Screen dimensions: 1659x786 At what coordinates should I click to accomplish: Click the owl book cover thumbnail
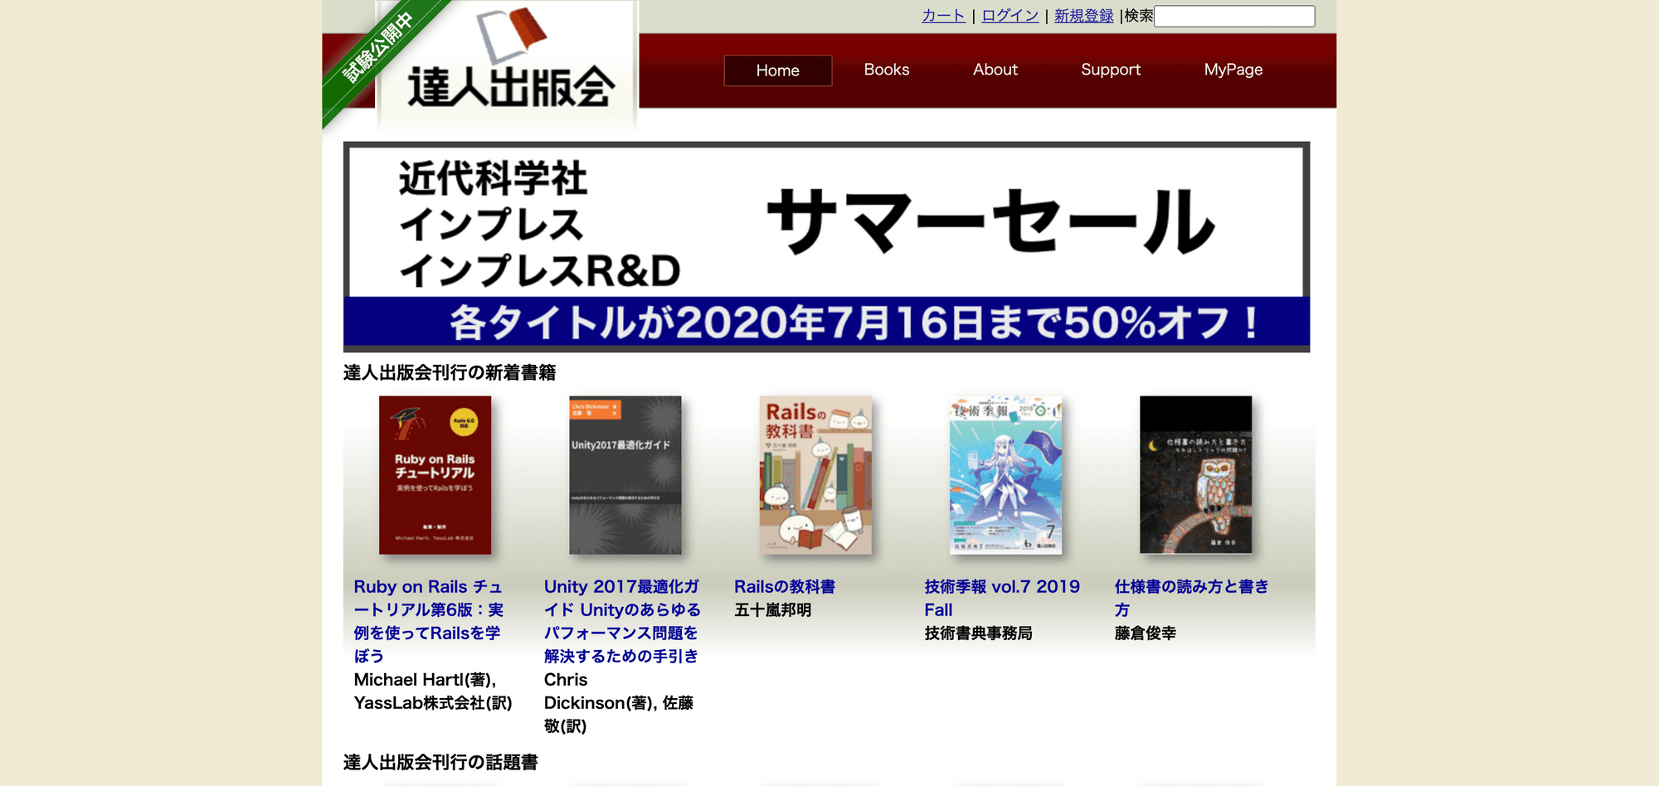1195,475
